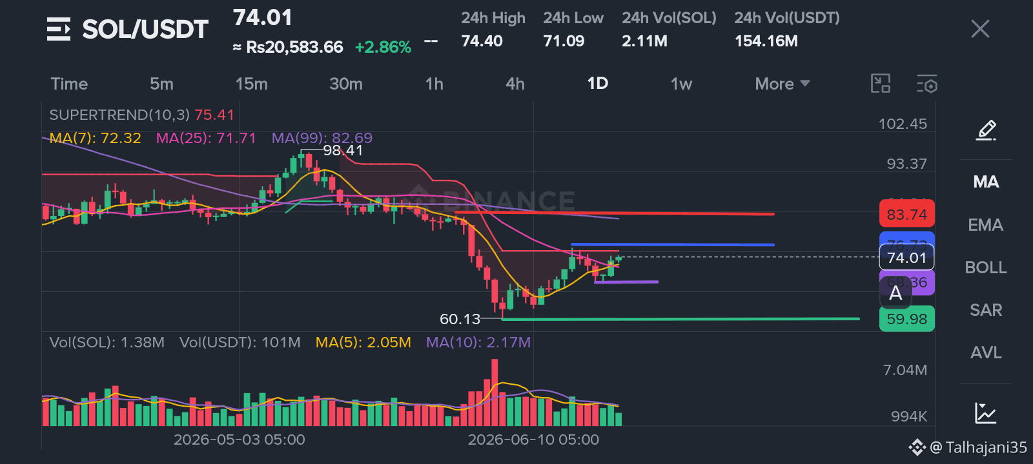The width and height of the screenshot is (1033, 464).
Task: Click the 7.04M volume axis value
Action: (905, 370)
